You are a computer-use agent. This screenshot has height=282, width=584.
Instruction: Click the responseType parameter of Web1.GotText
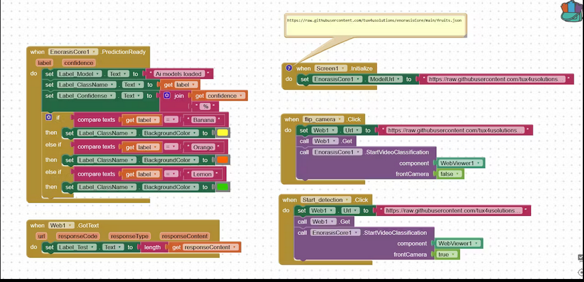point(129,236)
